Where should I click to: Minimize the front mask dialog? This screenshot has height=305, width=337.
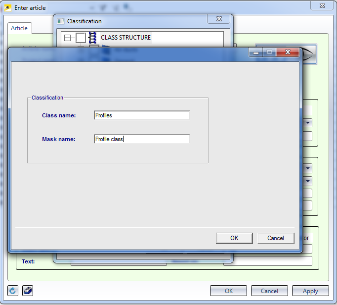[x=256, y=52]
